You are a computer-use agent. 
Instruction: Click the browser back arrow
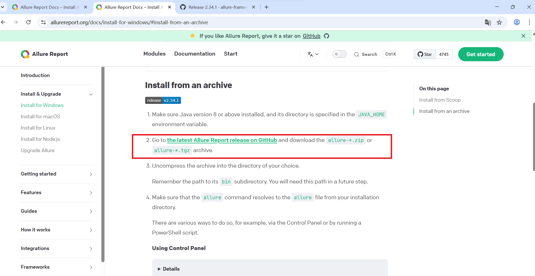pos(3,22)
